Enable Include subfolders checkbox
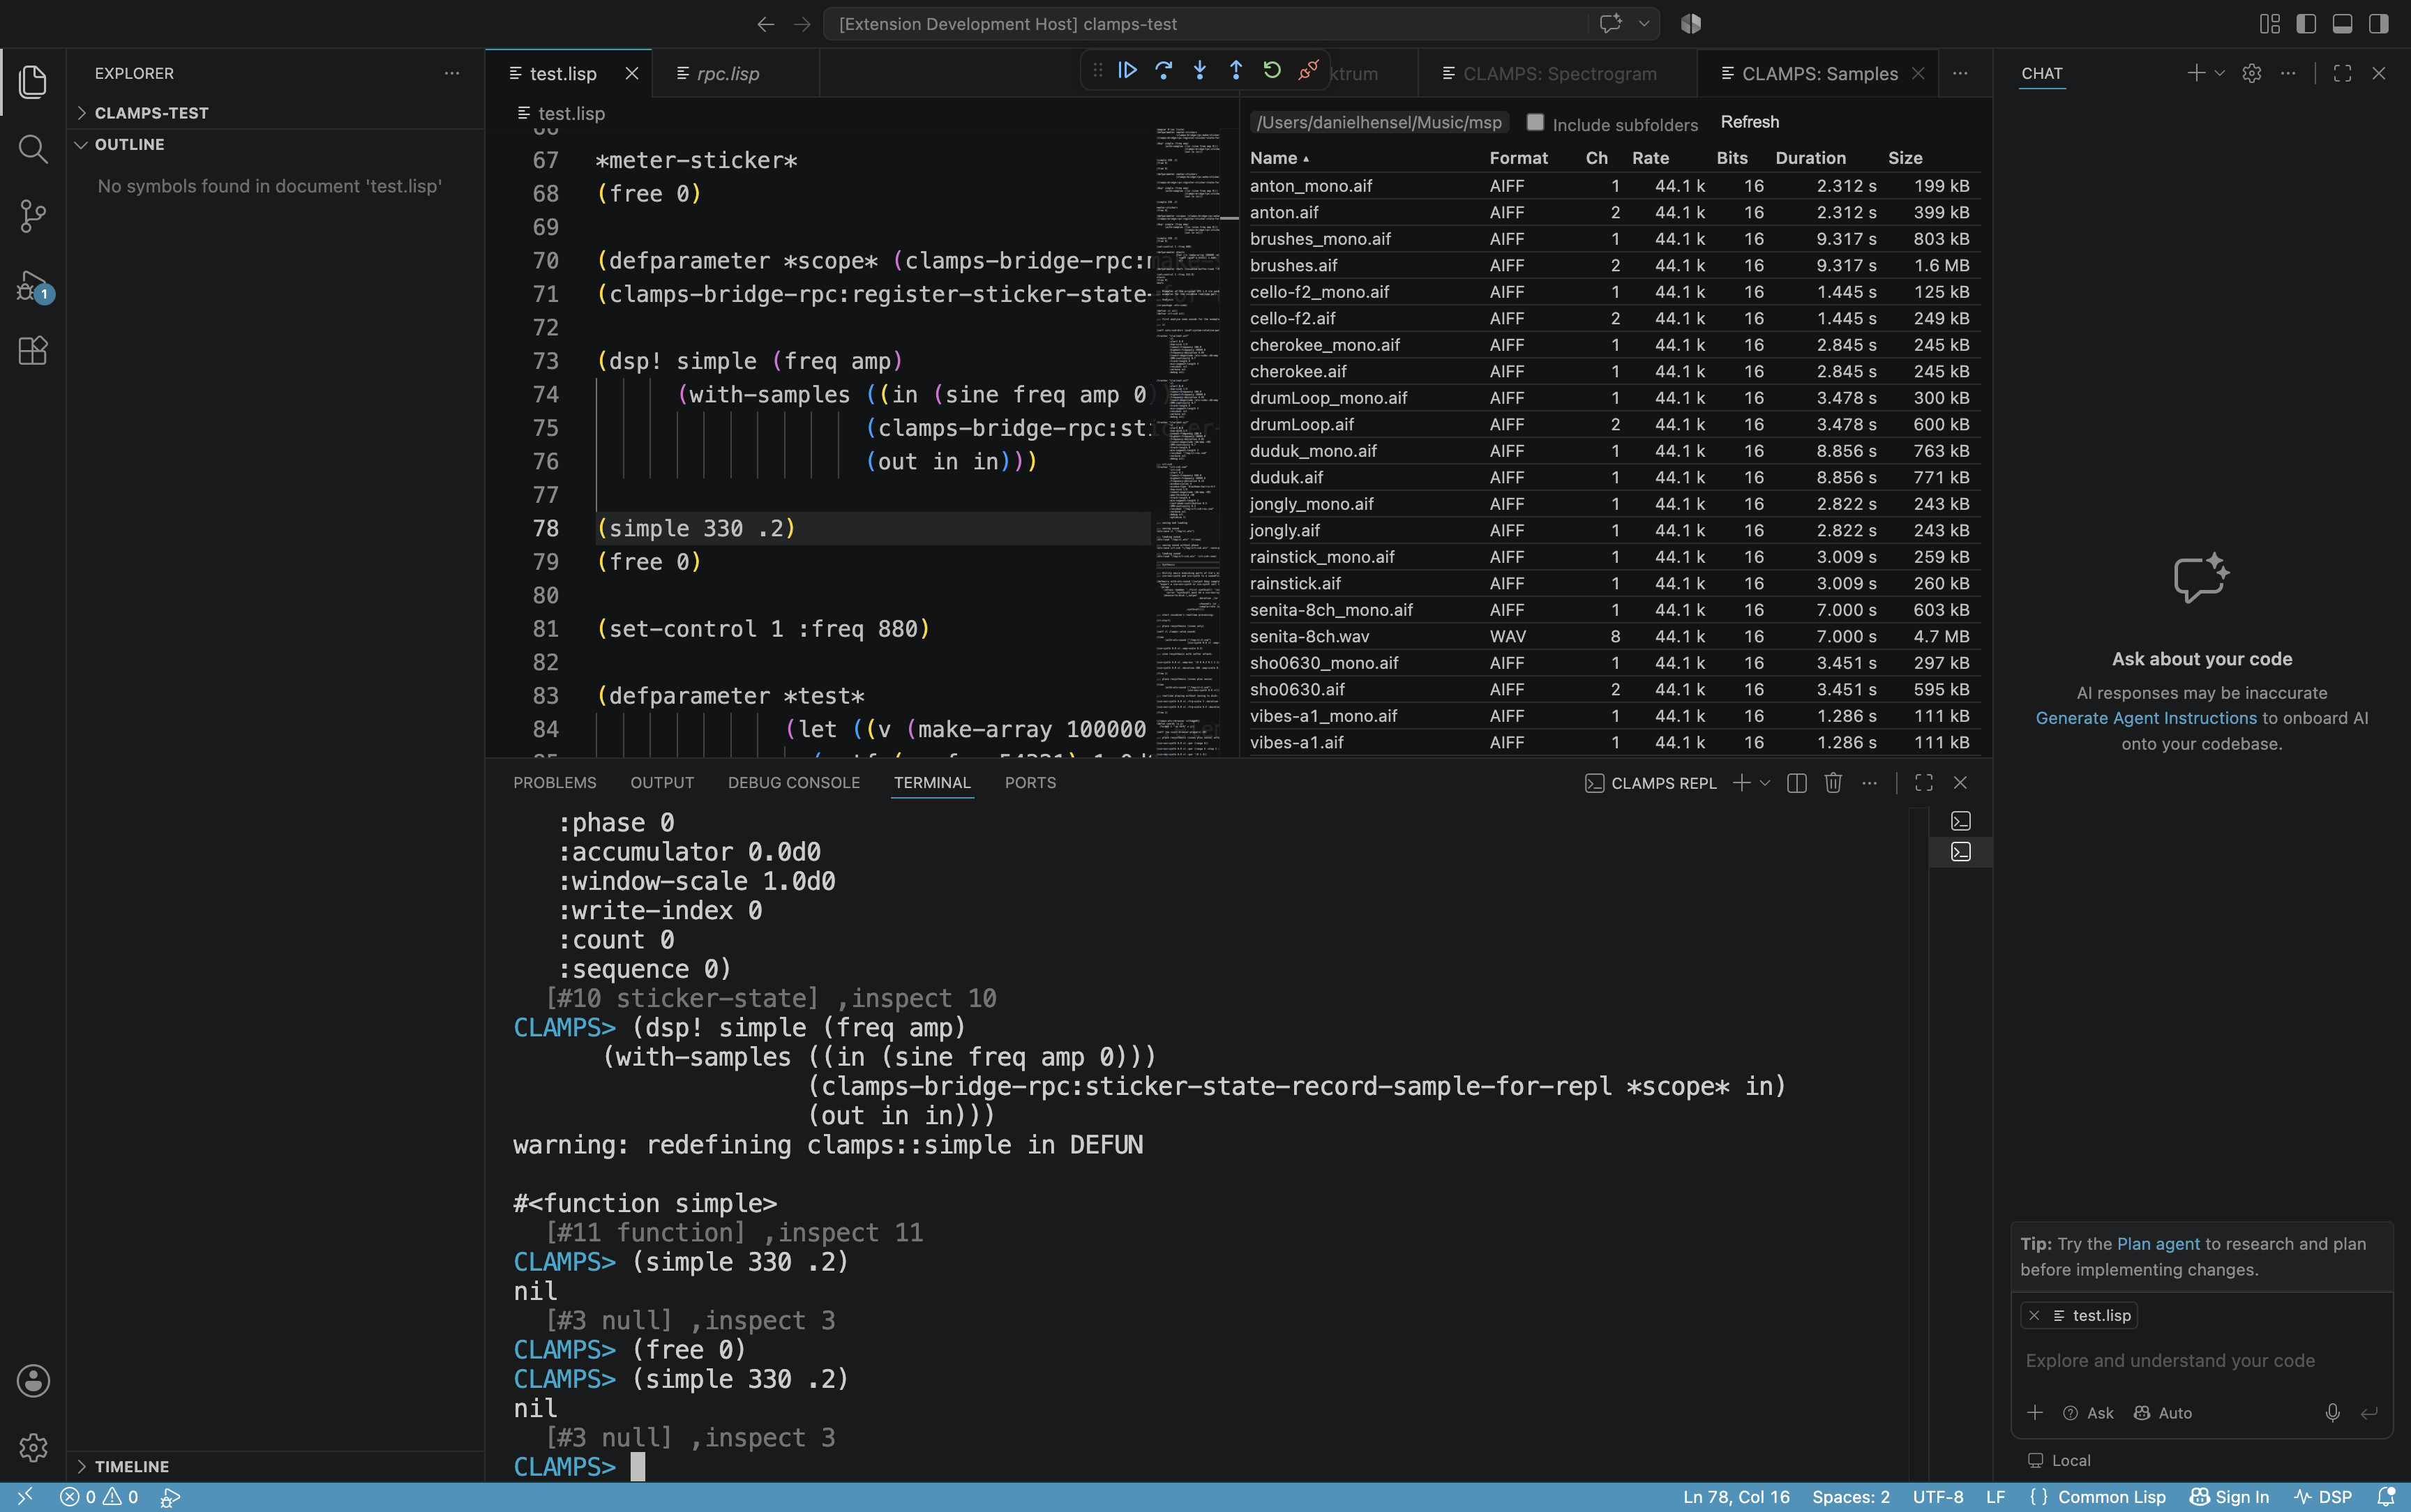Viewport: 2411px width, 1512px height. (1535, 122)
